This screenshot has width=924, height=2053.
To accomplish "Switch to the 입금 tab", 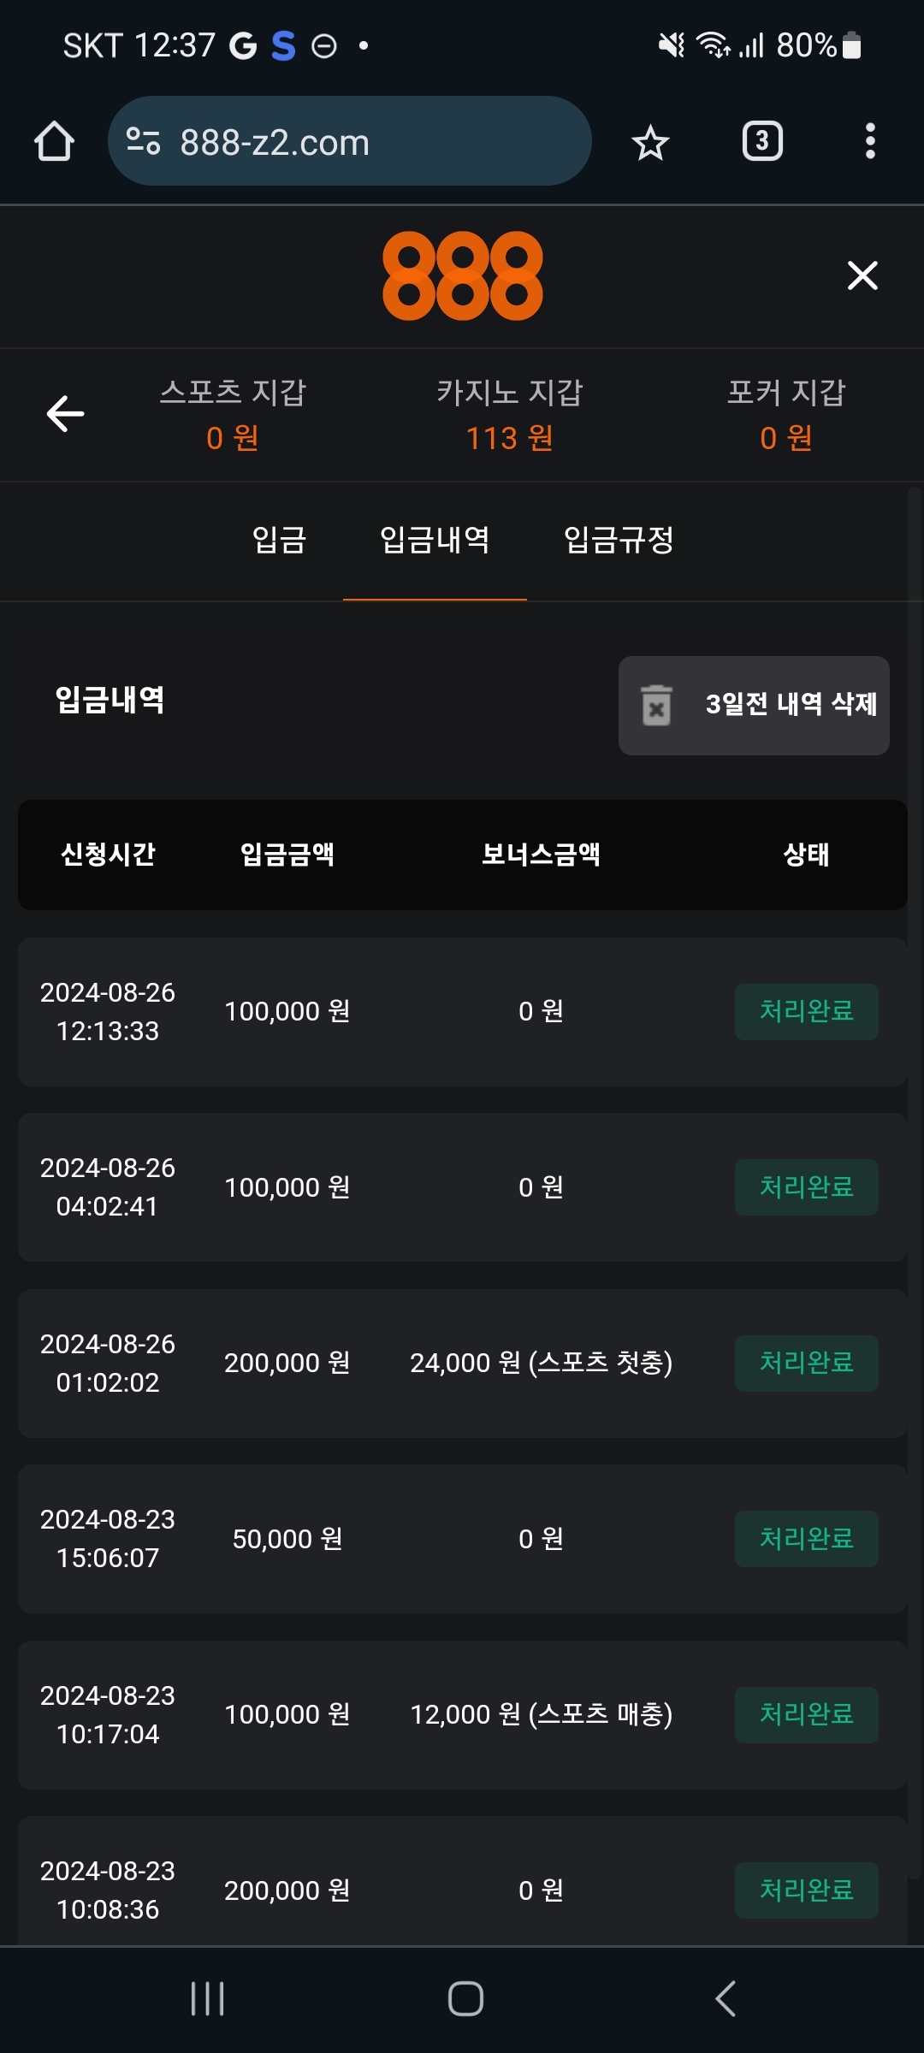I will (x=279, y=540).
